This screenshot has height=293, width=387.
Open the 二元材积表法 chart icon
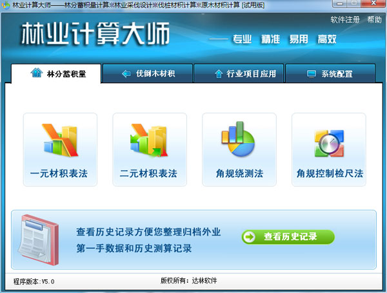point(149,140)
